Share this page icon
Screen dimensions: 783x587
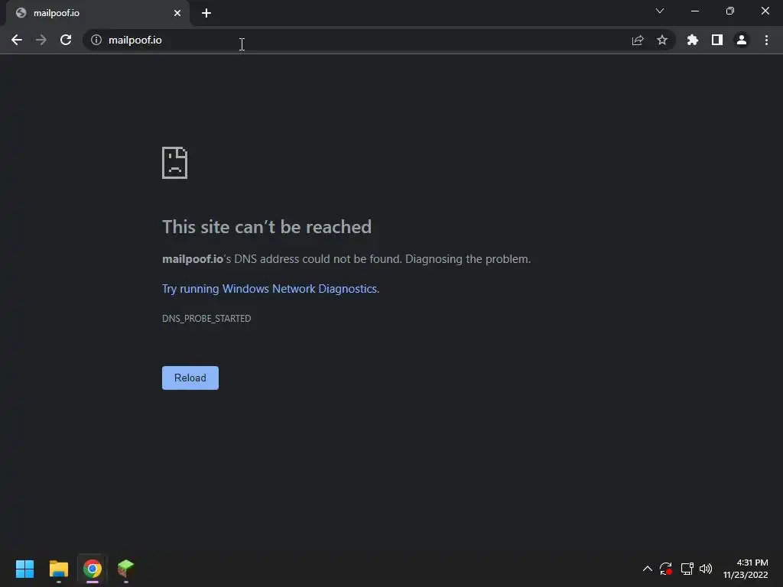pyautogui.click(x=637, y=40)
